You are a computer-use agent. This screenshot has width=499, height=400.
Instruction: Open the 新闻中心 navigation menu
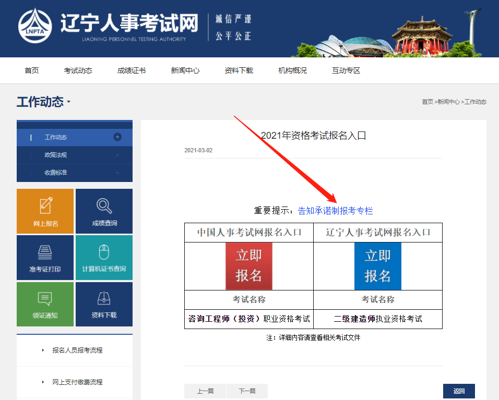(185, 70)
